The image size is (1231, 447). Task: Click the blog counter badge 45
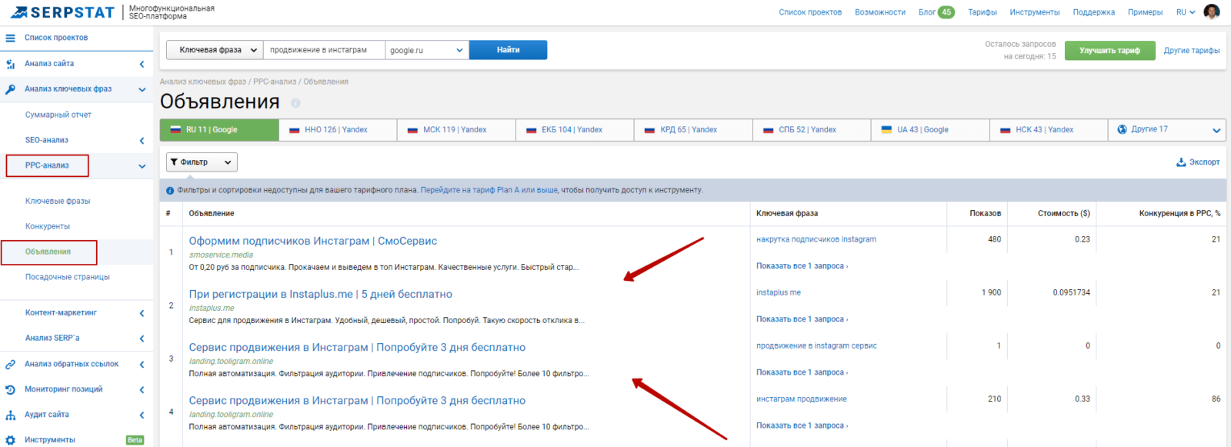point(946,12)
